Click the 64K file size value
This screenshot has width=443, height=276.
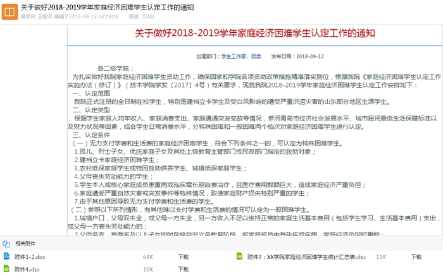147,257
